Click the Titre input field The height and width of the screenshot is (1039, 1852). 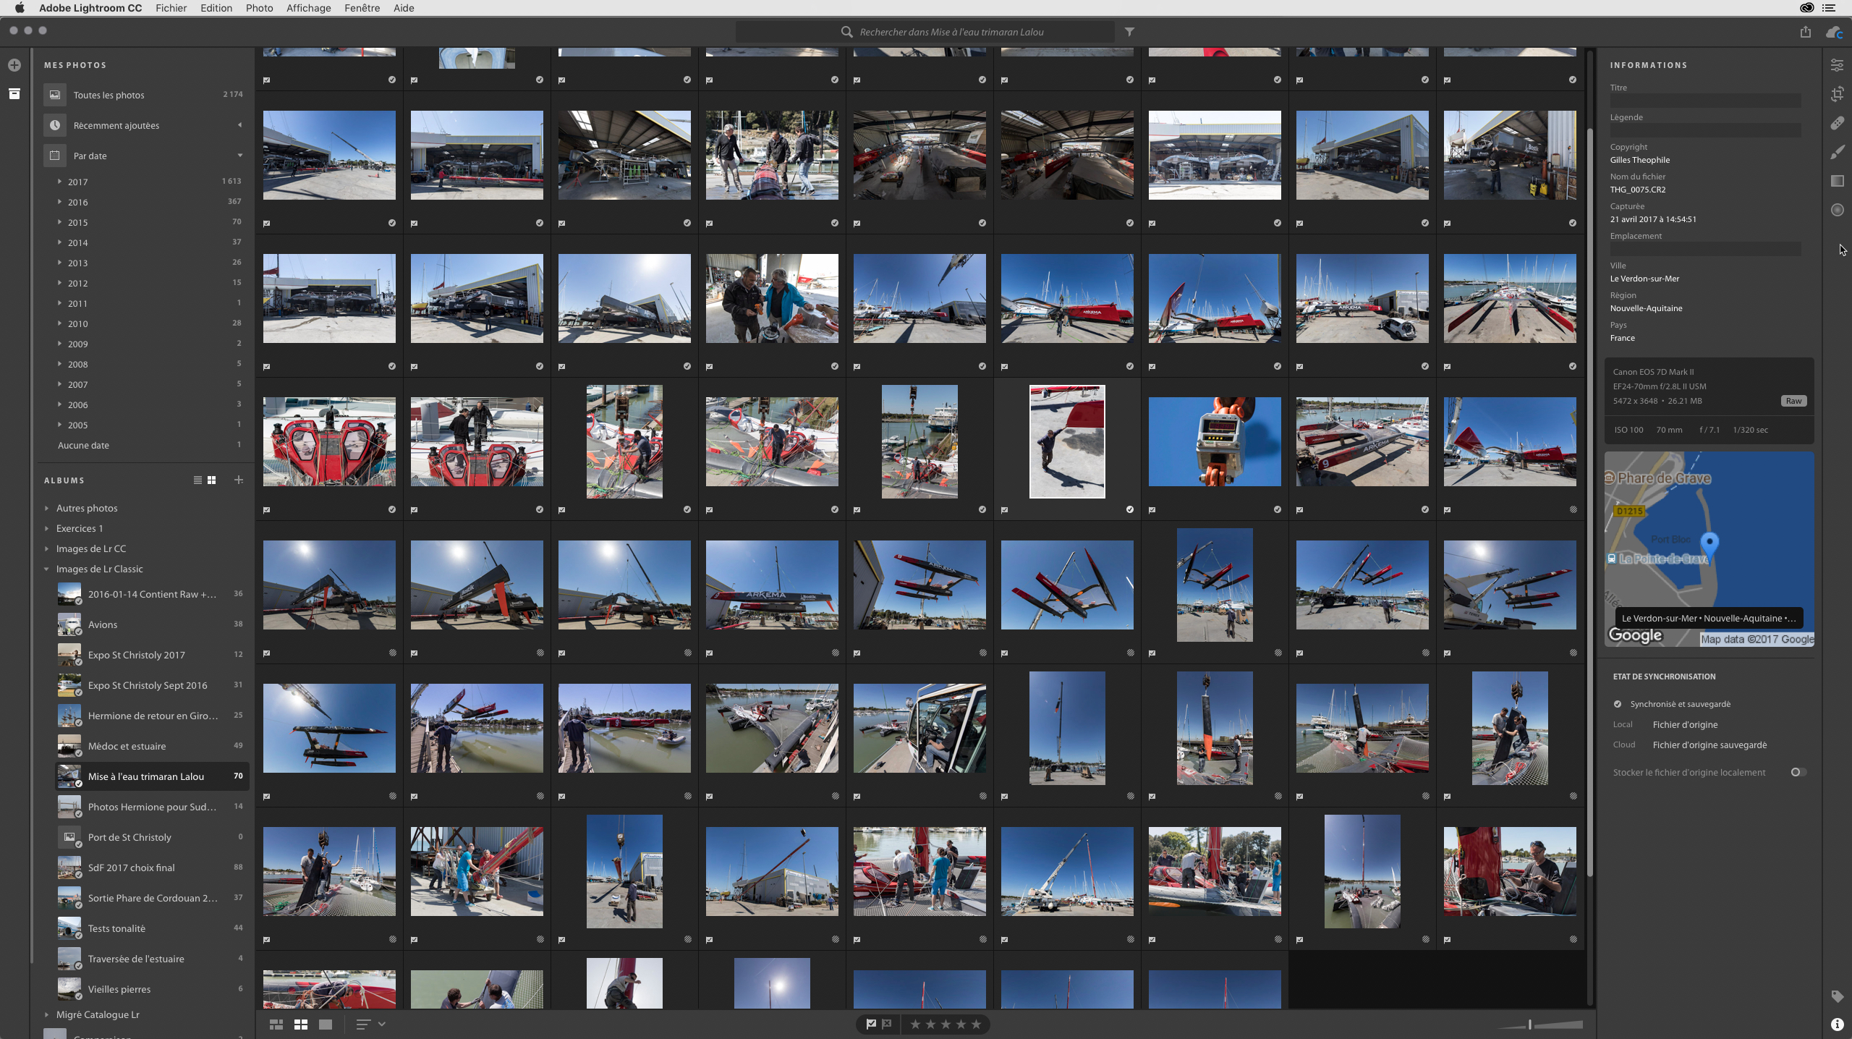pos(1705,101)
